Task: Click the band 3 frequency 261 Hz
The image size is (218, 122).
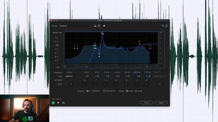Action: click(117, 72)
